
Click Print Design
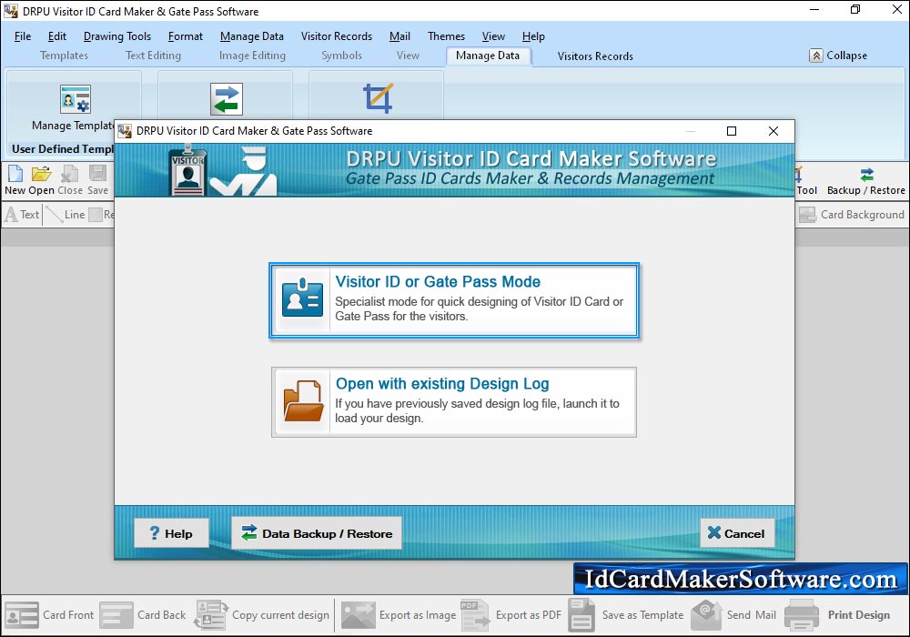[x=837, y=615]
